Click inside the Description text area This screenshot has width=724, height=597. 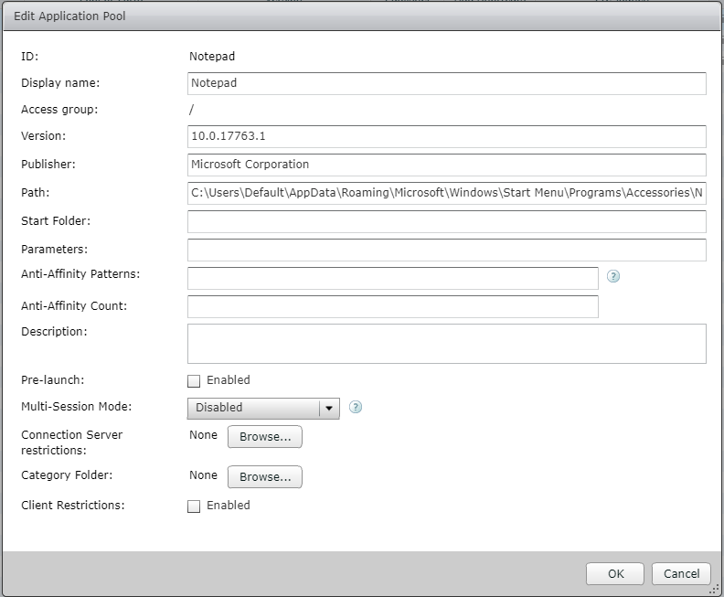click(x=446, y=344)
